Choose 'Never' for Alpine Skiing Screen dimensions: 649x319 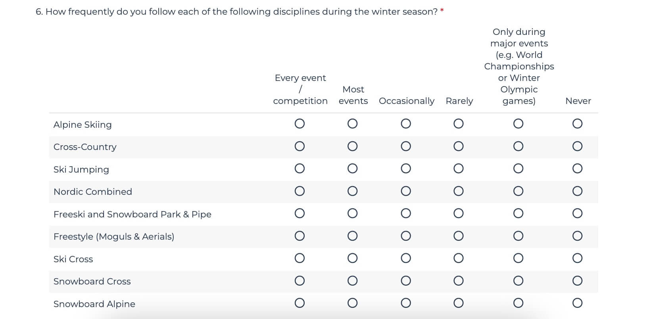(577, 124)
